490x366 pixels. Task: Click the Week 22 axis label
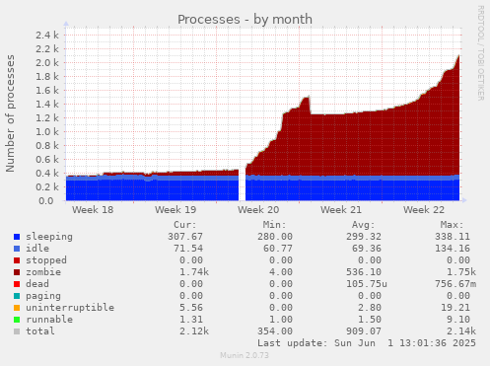424,210
